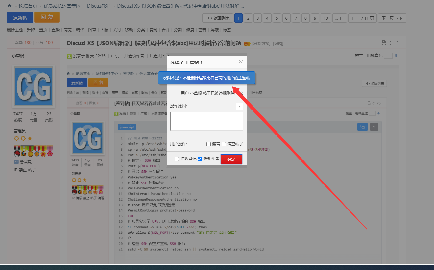Open the 优质站长运营专区 breadcrumb link

click(x=62, y=6)
